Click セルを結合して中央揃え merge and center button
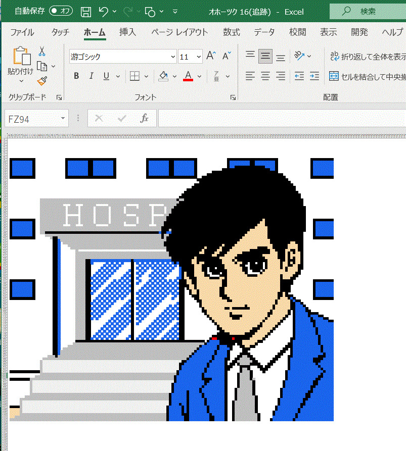Screen dimensions: 406x451 pos(368,76)
